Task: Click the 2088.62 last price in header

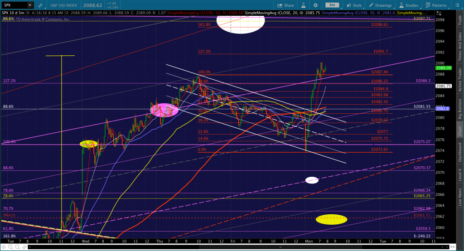Action: [92, 5]
